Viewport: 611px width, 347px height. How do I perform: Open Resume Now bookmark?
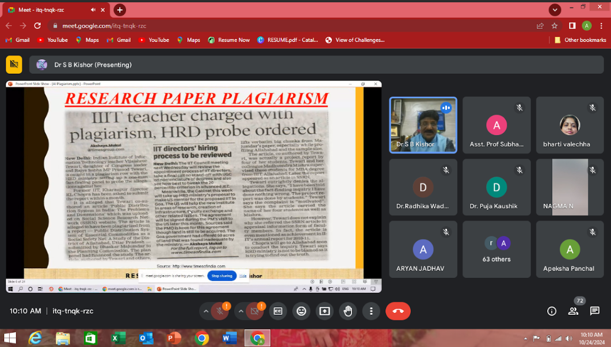click(x=229, y=40)
